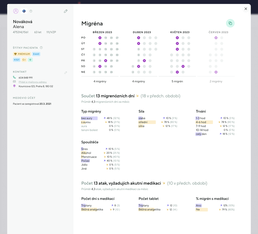Toggle the migraine marker on Tuesday 7 March
Image resolution: width=258 pixels, height=234 pixels.
[x=100, y=43]
